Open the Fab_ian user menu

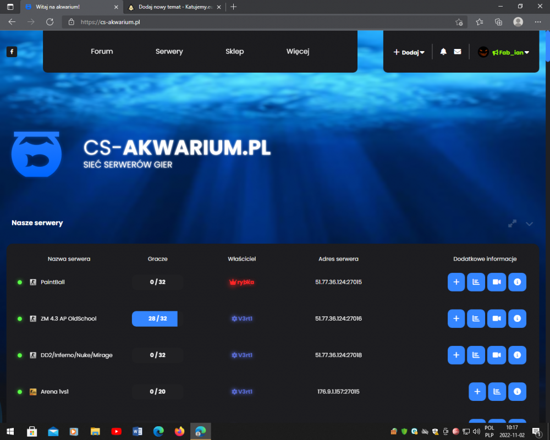[503, 52]
